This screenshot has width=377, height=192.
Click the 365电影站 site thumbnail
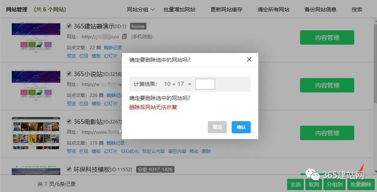36,133
